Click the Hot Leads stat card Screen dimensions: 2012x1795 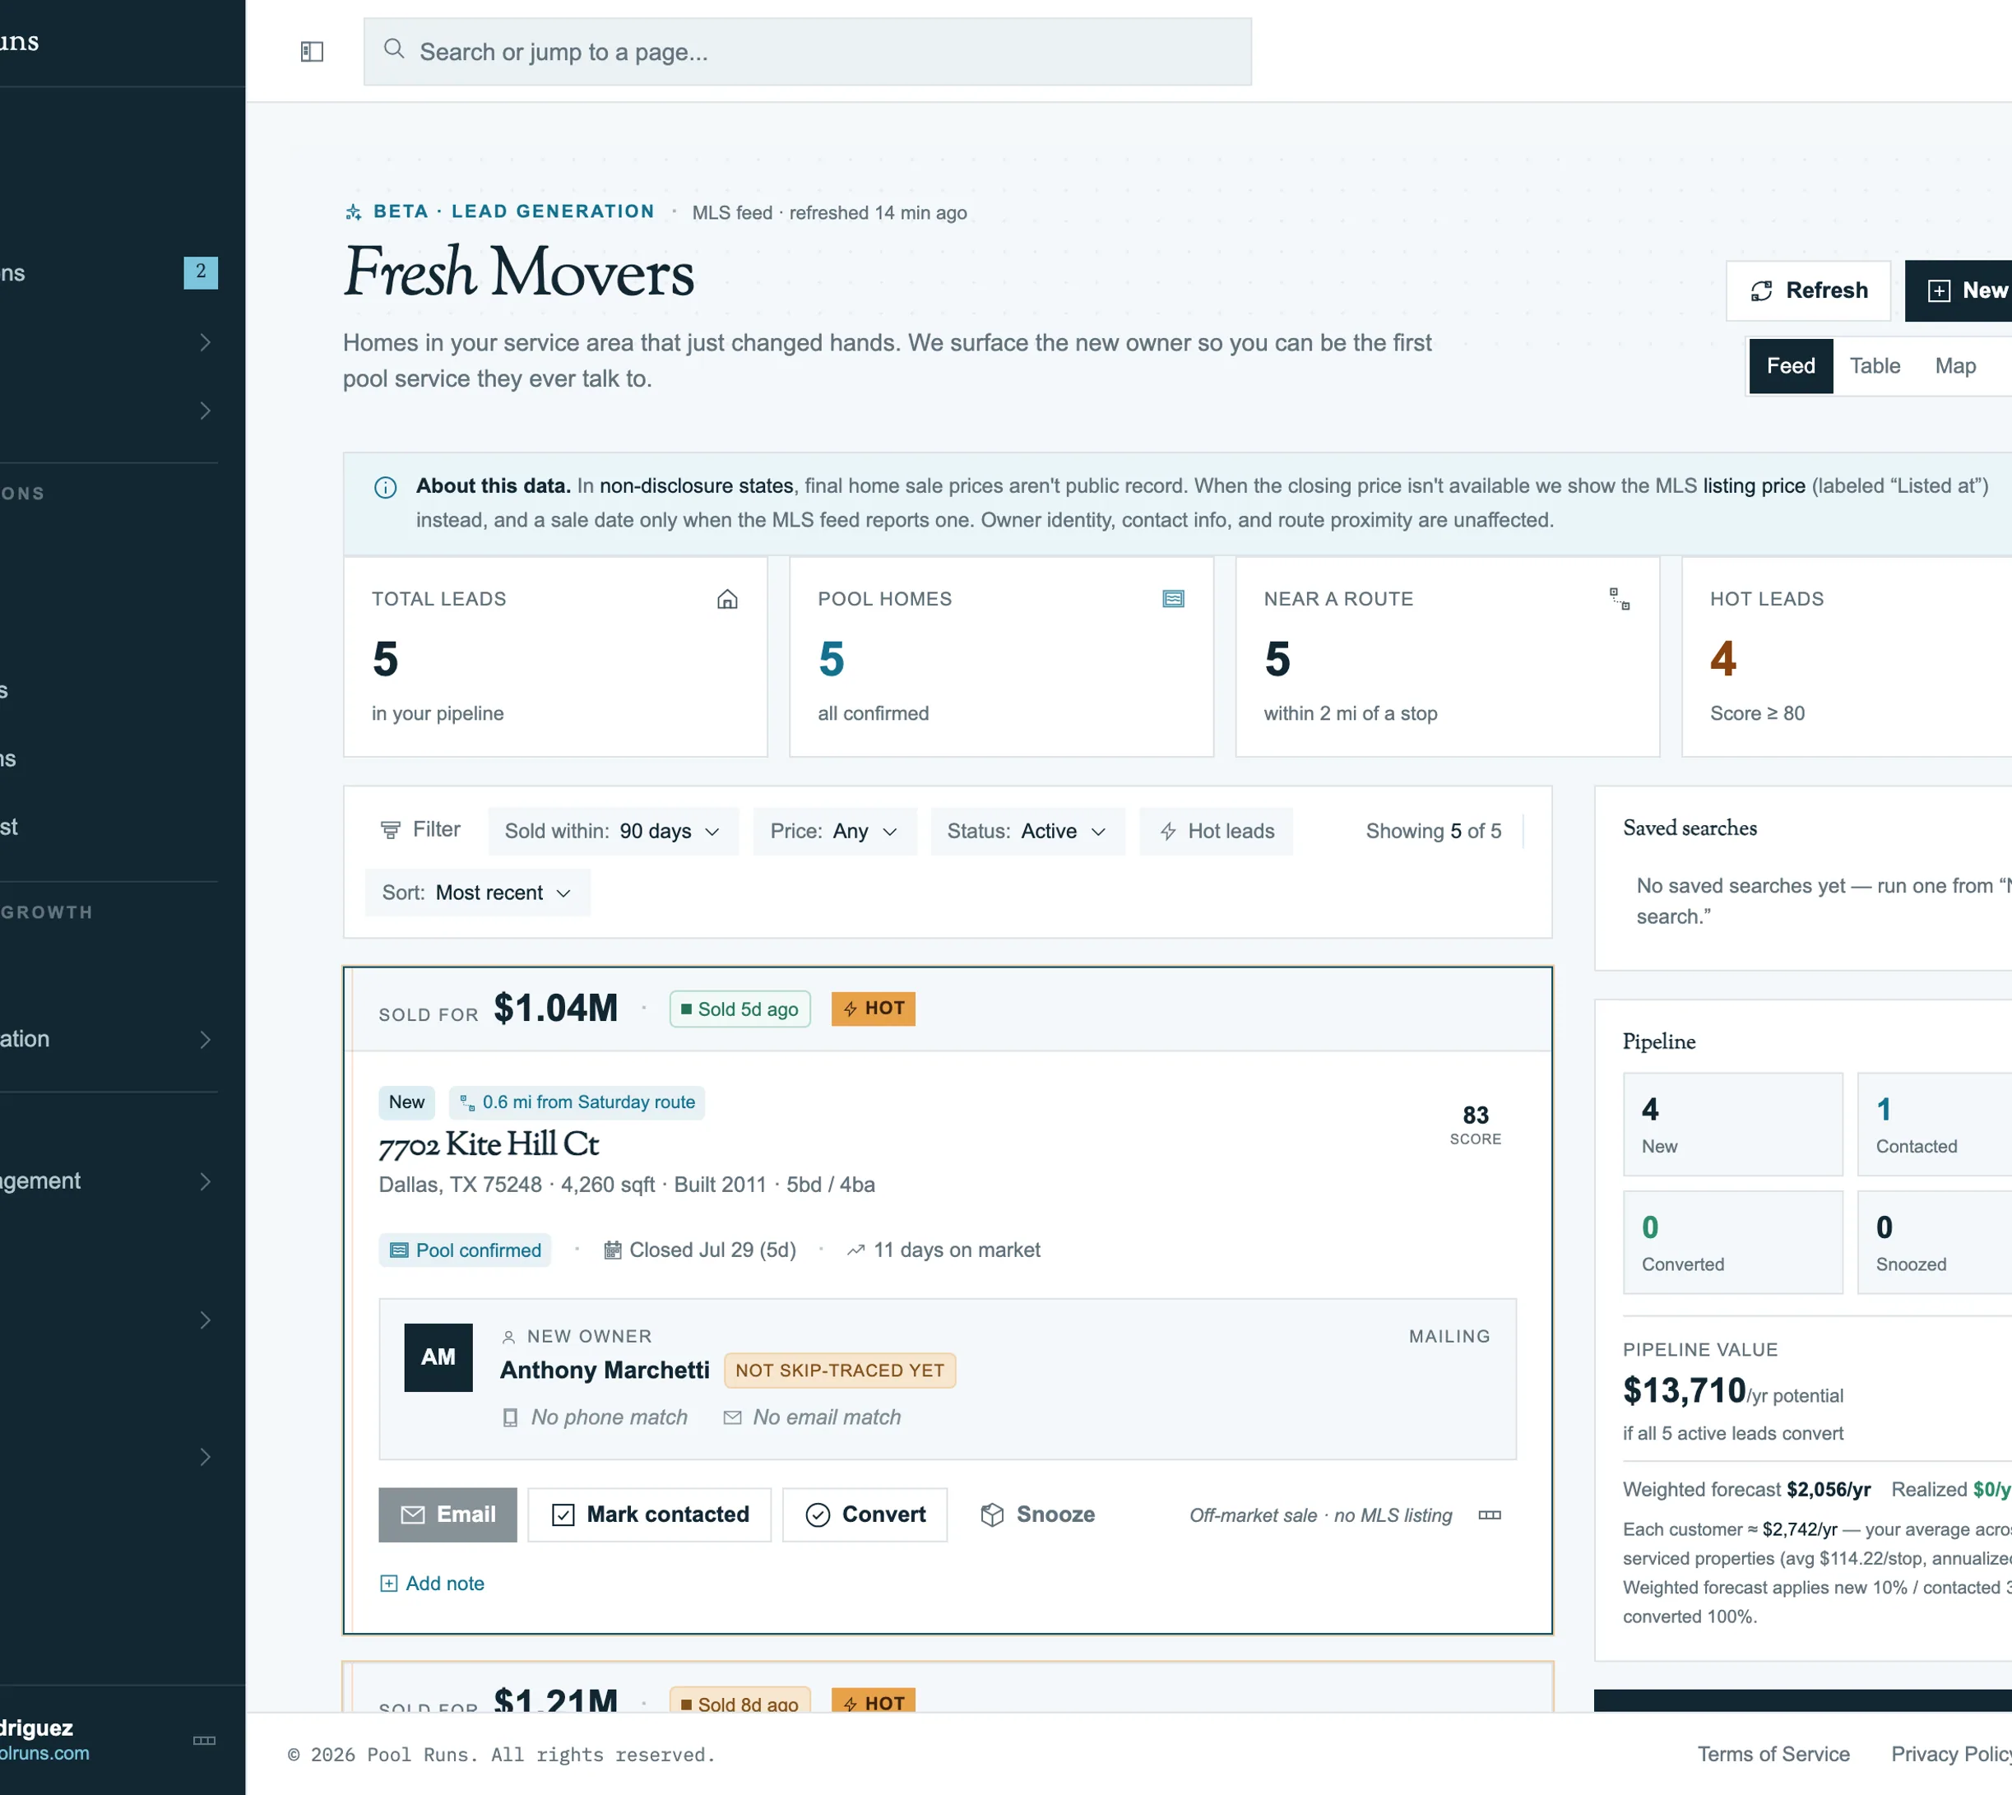click(1847, 656)
